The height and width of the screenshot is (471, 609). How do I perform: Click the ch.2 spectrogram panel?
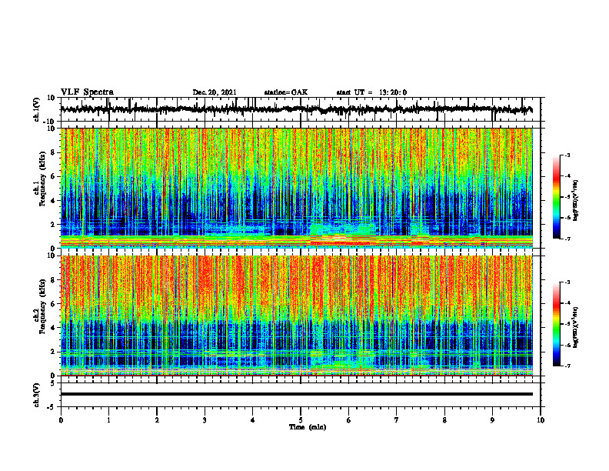pyautogui.click(x=296, y=316)
